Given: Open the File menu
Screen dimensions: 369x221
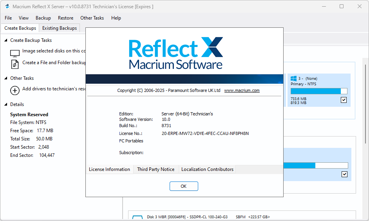Looking at the screenshot, I should pos(8,18).
